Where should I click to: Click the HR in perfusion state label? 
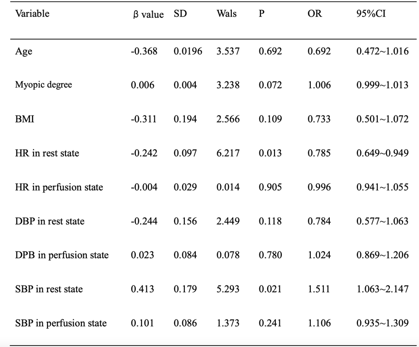pos(59,187)
